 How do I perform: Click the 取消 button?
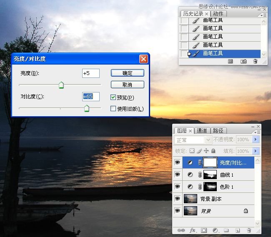[x=128, y=85]
